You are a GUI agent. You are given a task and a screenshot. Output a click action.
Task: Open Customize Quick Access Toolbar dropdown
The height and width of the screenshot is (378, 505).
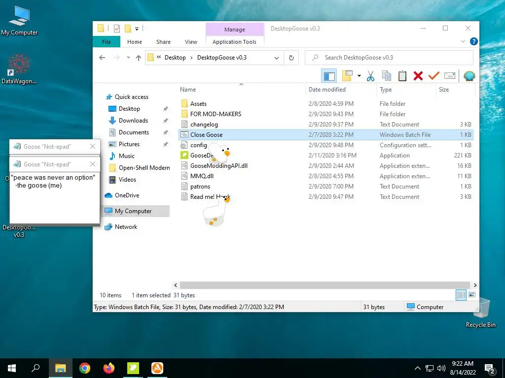click(137, 29)
